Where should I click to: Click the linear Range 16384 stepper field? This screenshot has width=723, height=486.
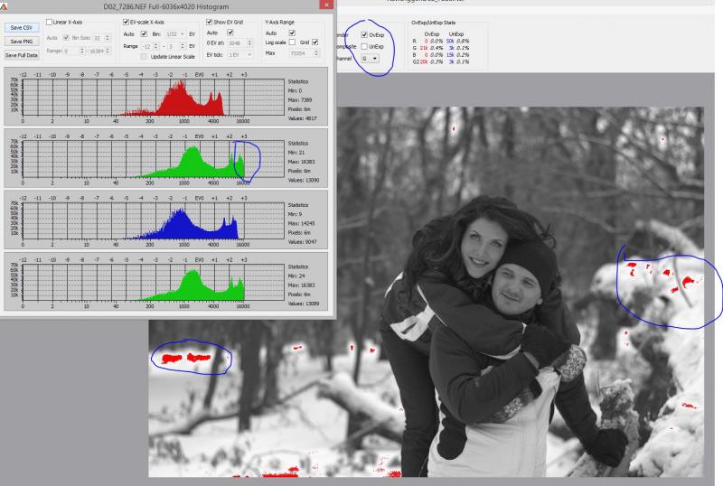99,51
